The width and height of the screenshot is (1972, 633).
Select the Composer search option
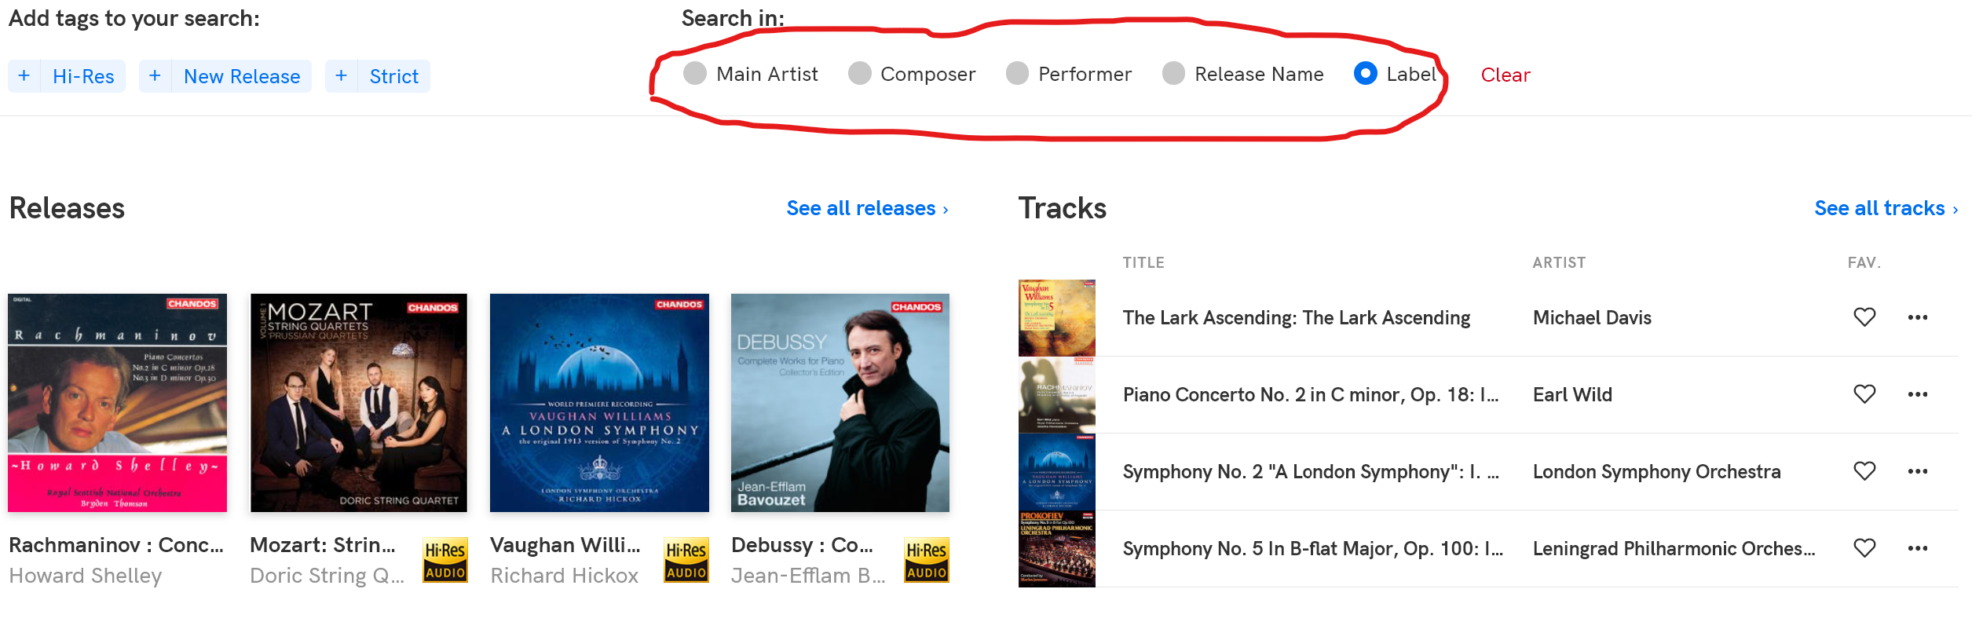(x=860, y=74)
